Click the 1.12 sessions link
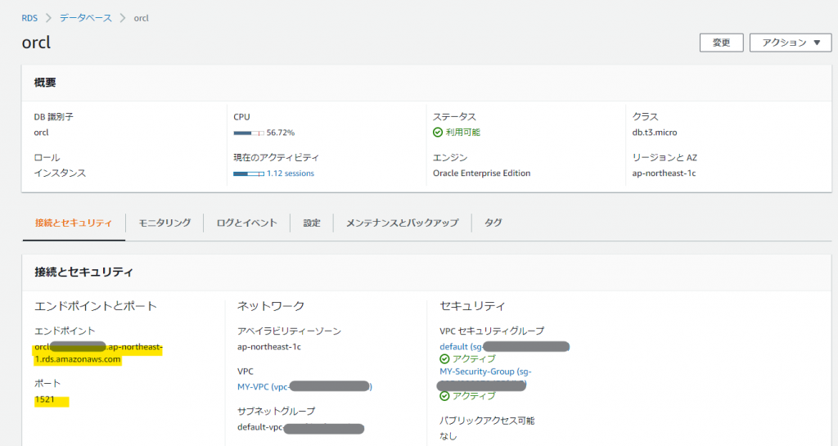Screen dimensions: 838x446 click(290, 173)
